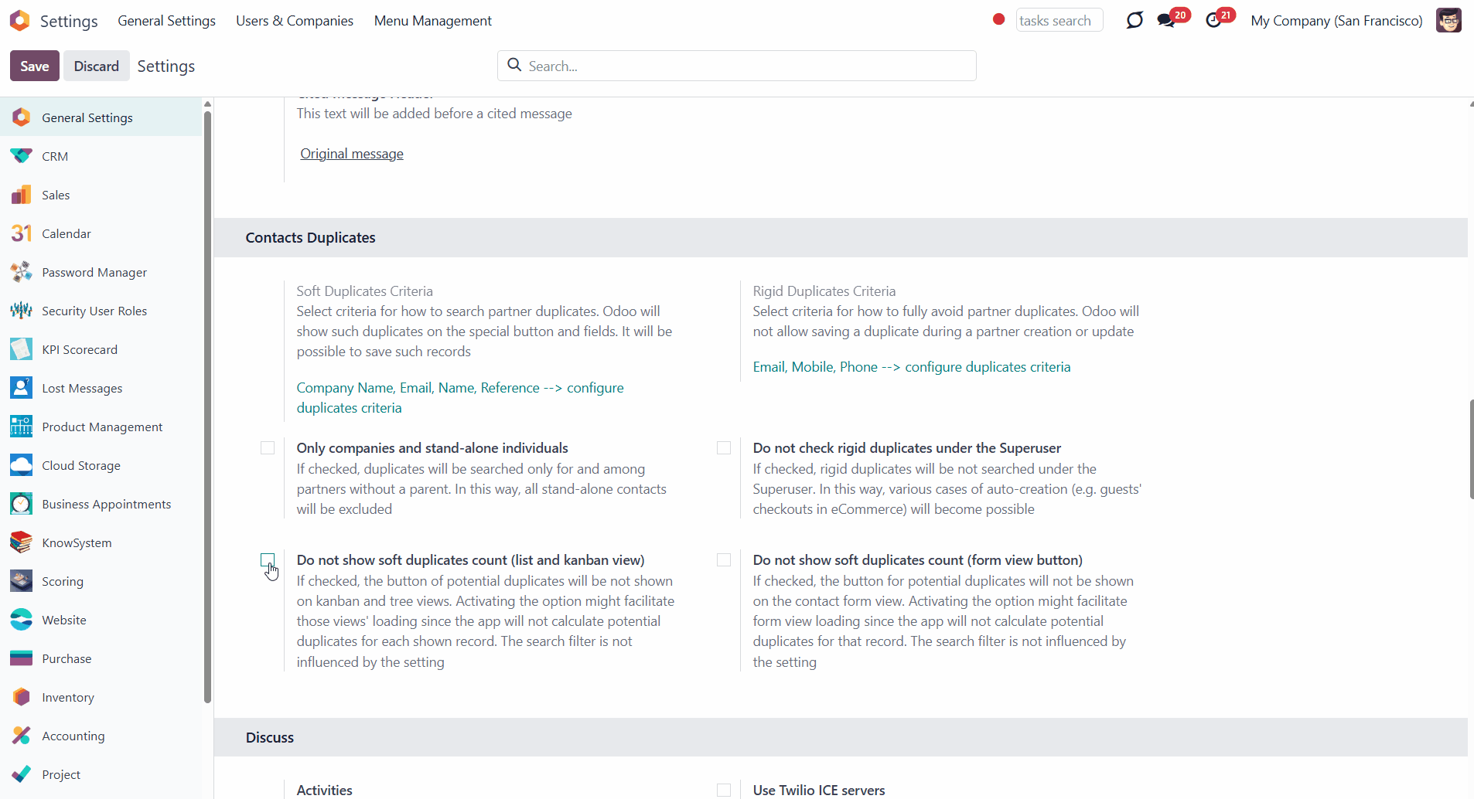The height and width of the screenshot is (799, 1474).
Task: Open Inventory sidebar icon
Action: 22,697
